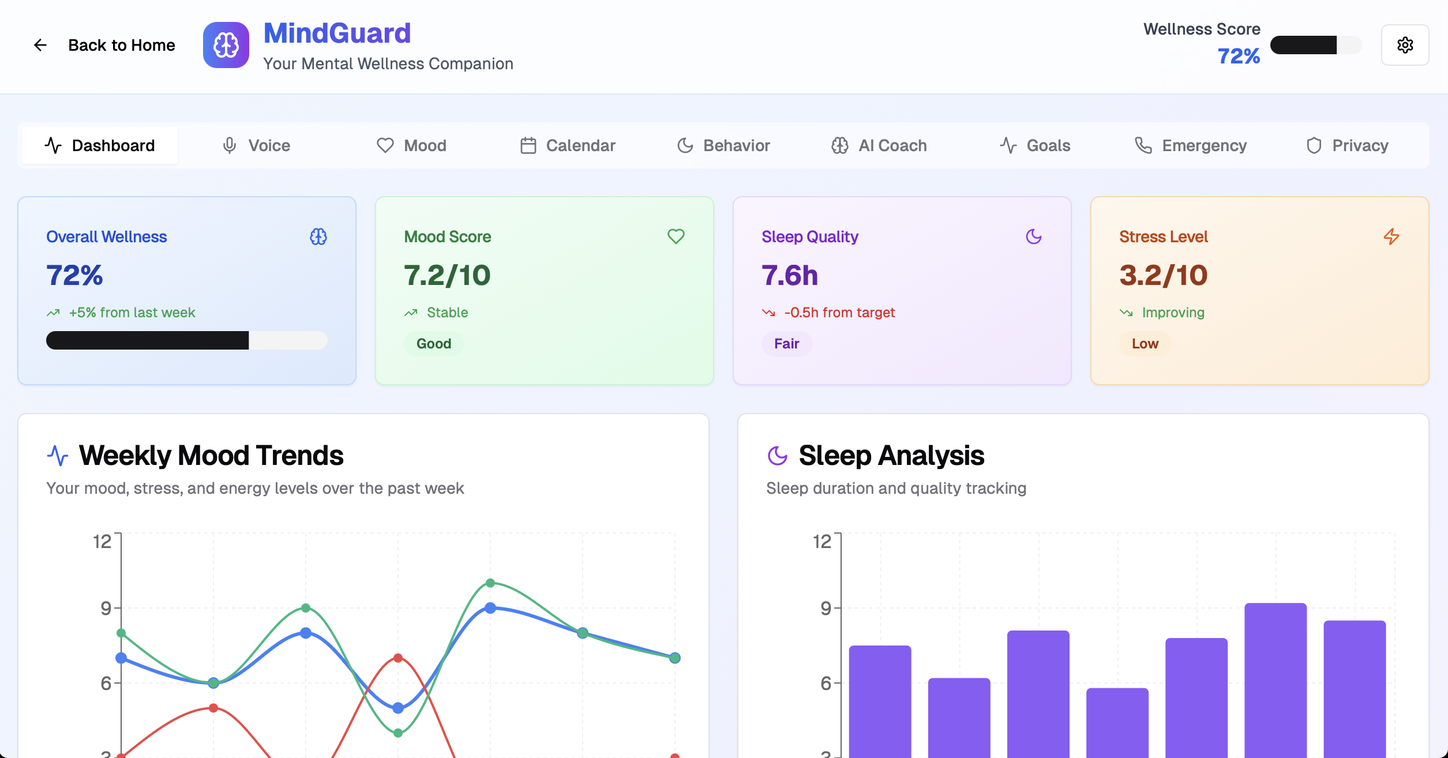Click heart icon in Mood Score card

pos(676,237)
